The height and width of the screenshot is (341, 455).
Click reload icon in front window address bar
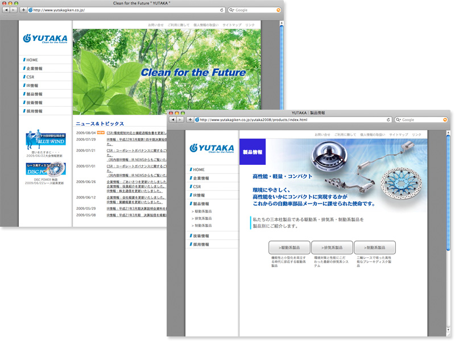click(x=388, y=120)
